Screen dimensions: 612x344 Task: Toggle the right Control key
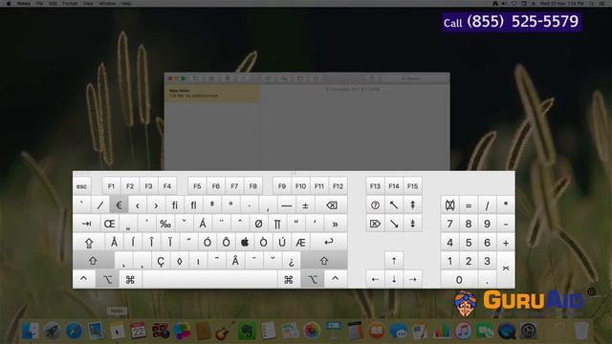(336, 279)
